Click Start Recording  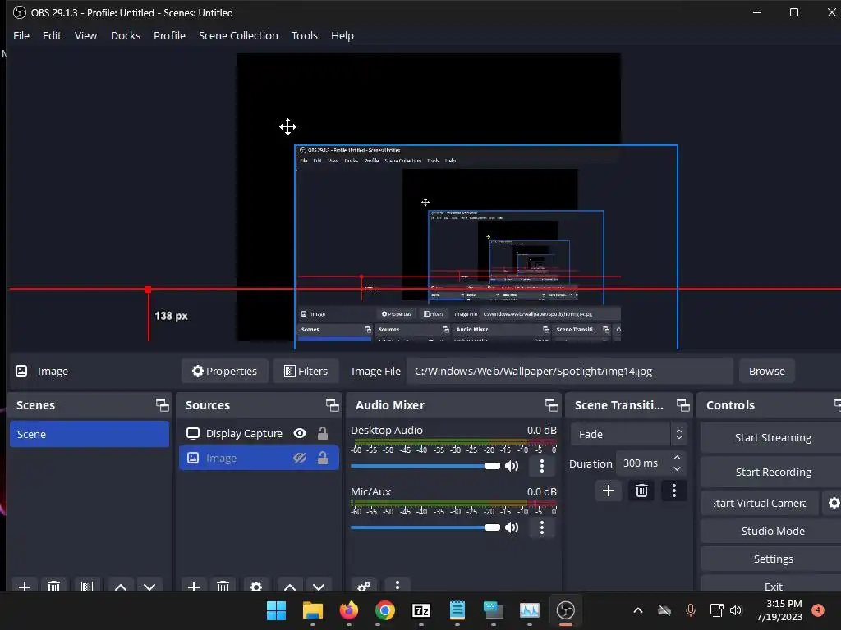(x=772, y=472)
